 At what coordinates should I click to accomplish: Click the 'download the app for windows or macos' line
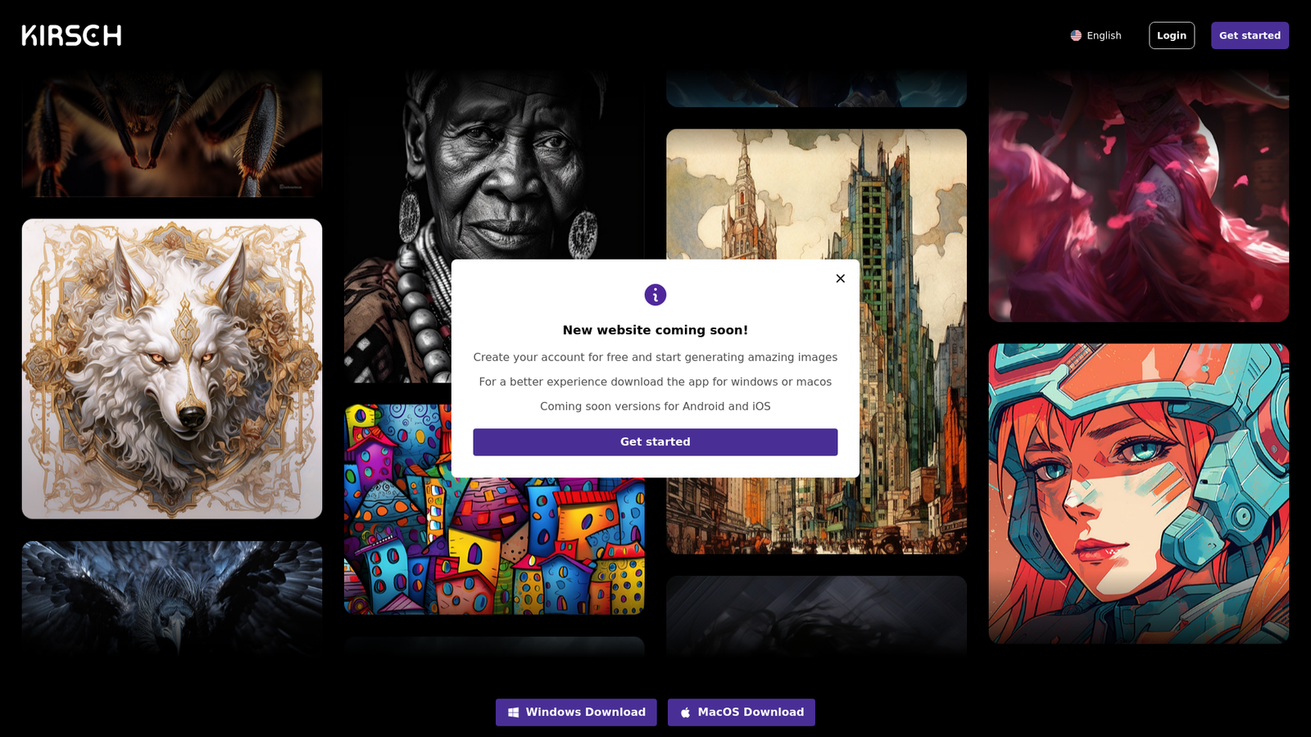(713, 382)
